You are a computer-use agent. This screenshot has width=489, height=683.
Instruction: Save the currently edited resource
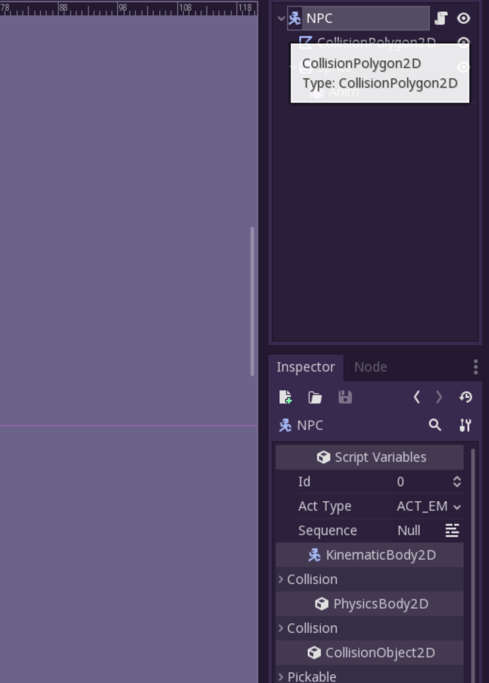(345, 397)
